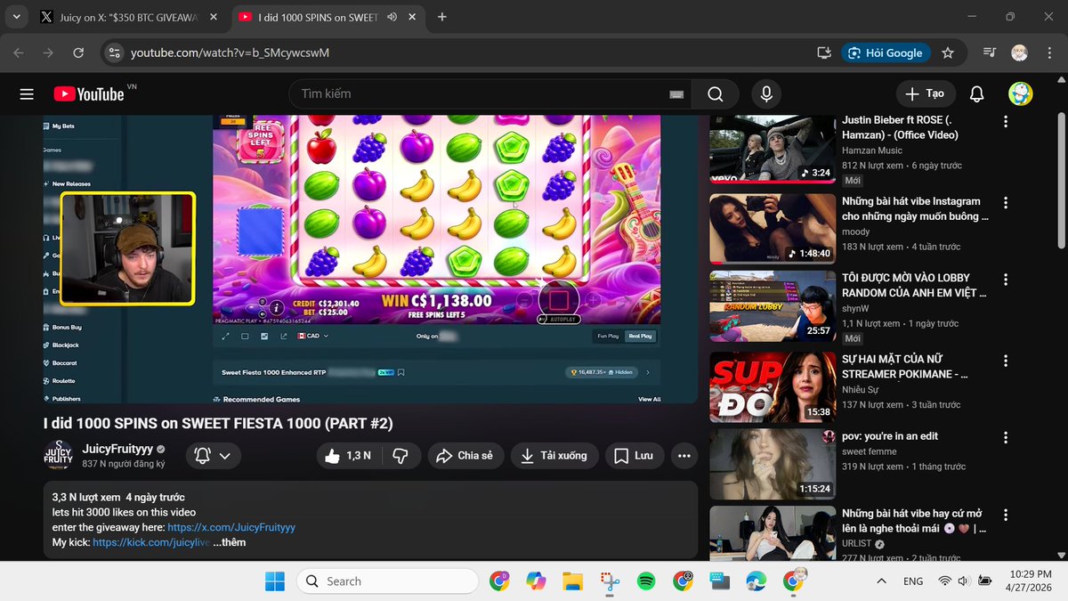1068x601 pixels.
Task: Open the JuicyFruityyy channel name
Action: point(117,450)
